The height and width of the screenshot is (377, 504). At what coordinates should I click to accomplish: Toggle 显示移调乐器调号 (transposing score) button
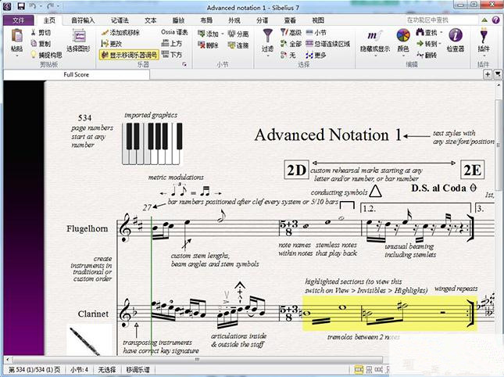(x=129, y=55)
